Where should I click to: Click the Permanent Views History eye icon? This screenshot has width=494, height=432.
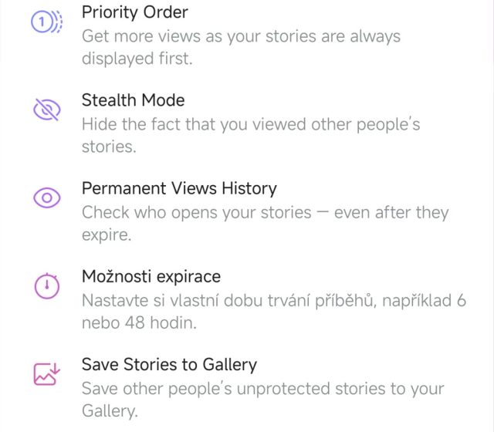pyautogui.click(x=46, y=198)
